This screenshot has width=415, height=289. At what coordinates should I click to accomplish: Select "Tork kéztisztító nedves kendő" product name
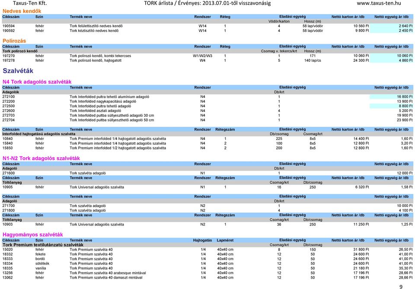94,31
